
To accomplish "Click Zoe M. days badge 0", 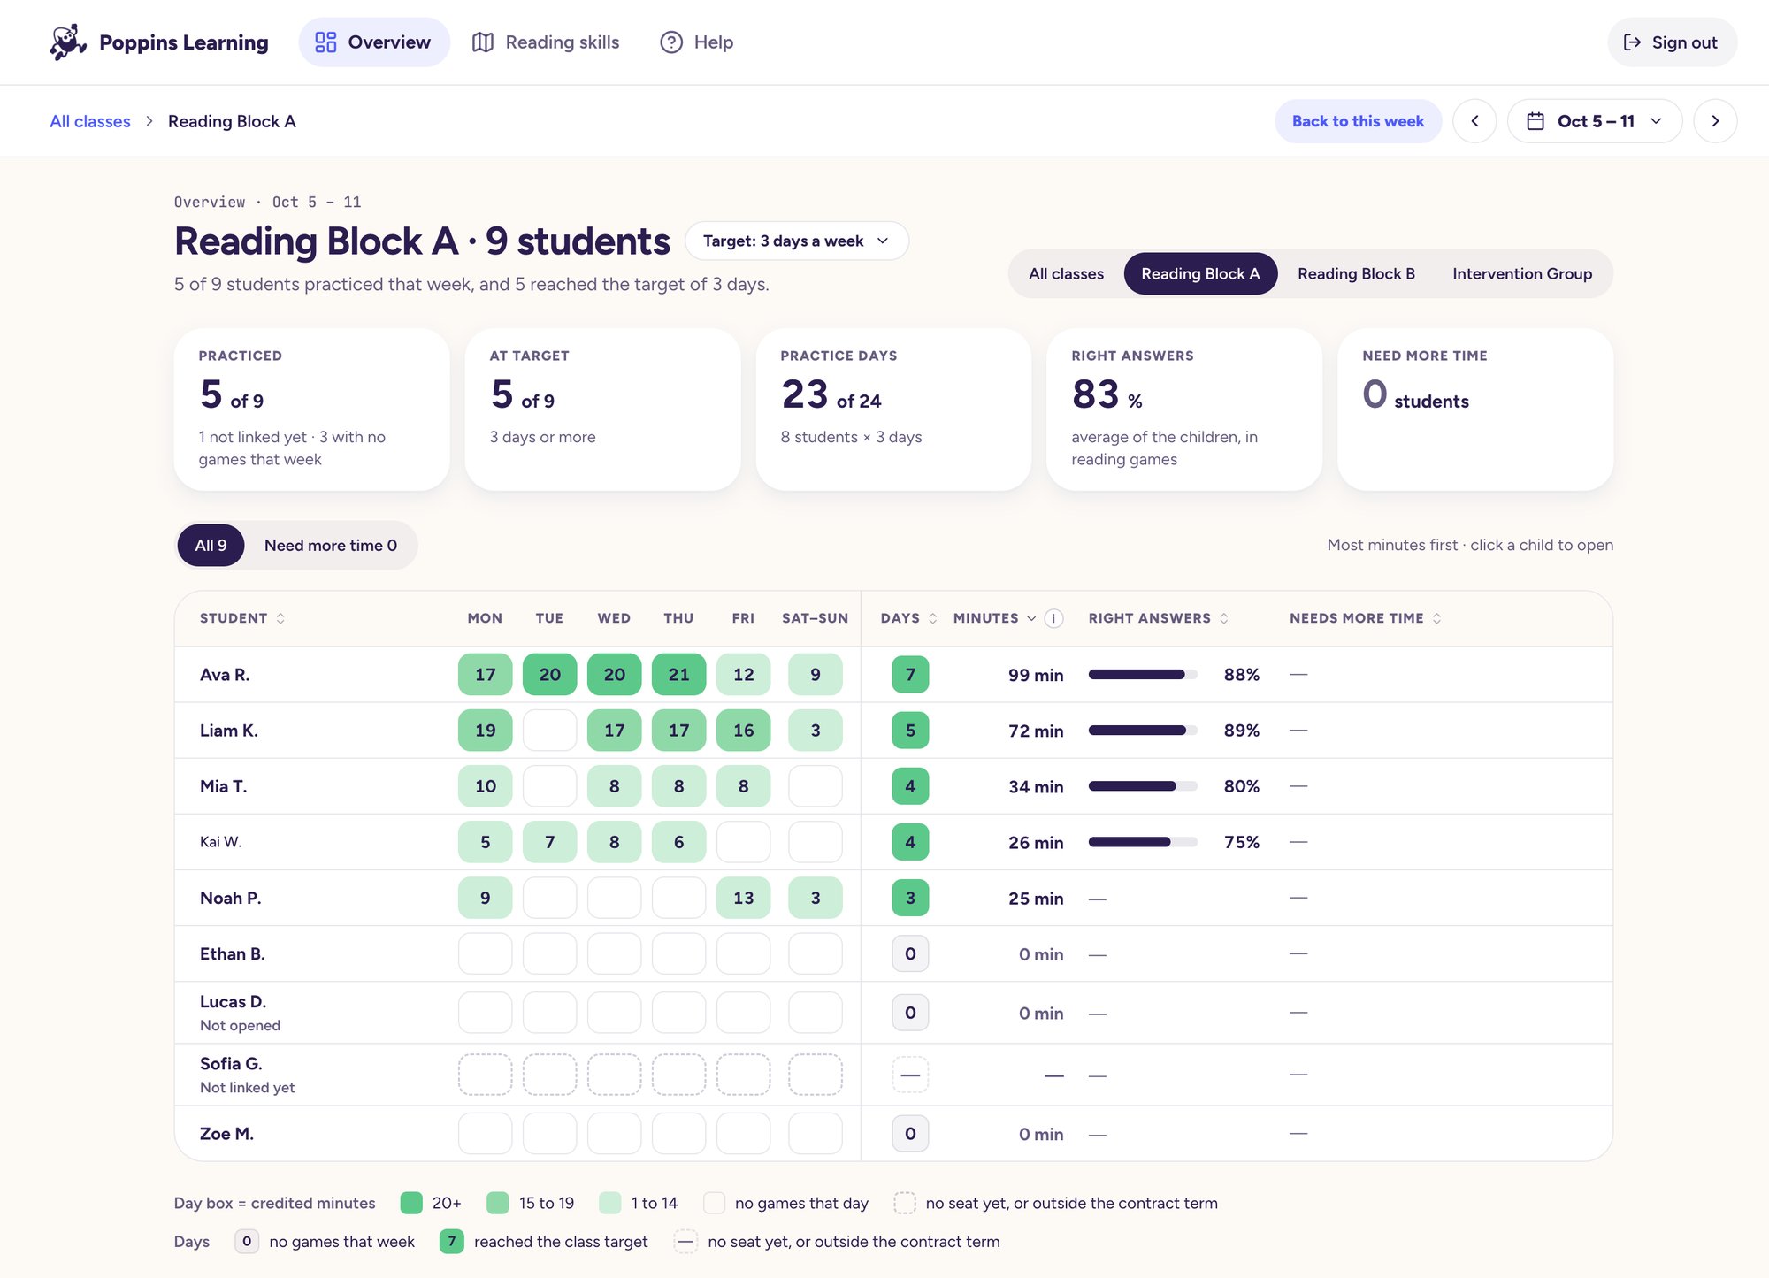I will point(910,1134).
